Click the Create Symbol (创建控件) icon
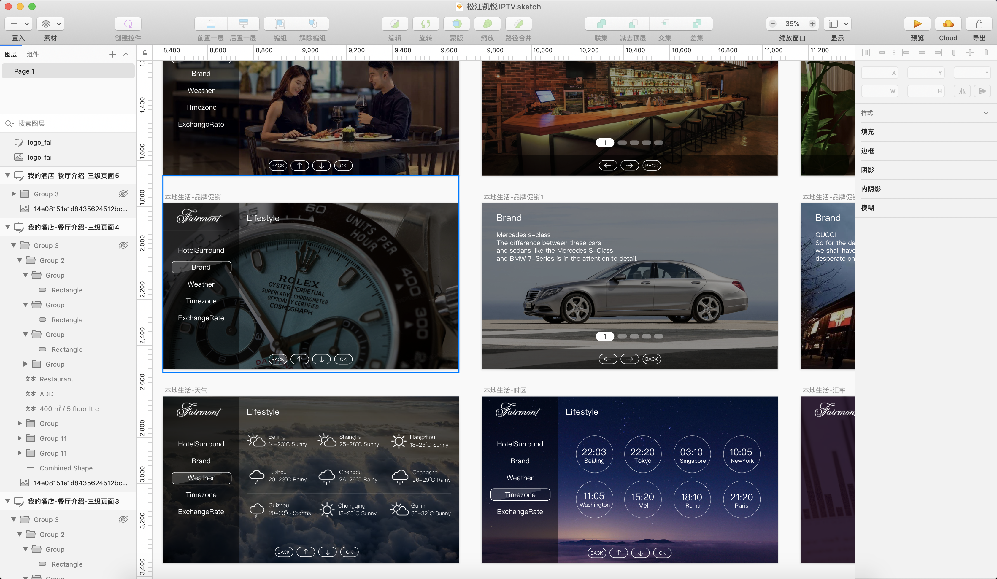The height and width of the screenshot is (579, 997). point(128,24)
